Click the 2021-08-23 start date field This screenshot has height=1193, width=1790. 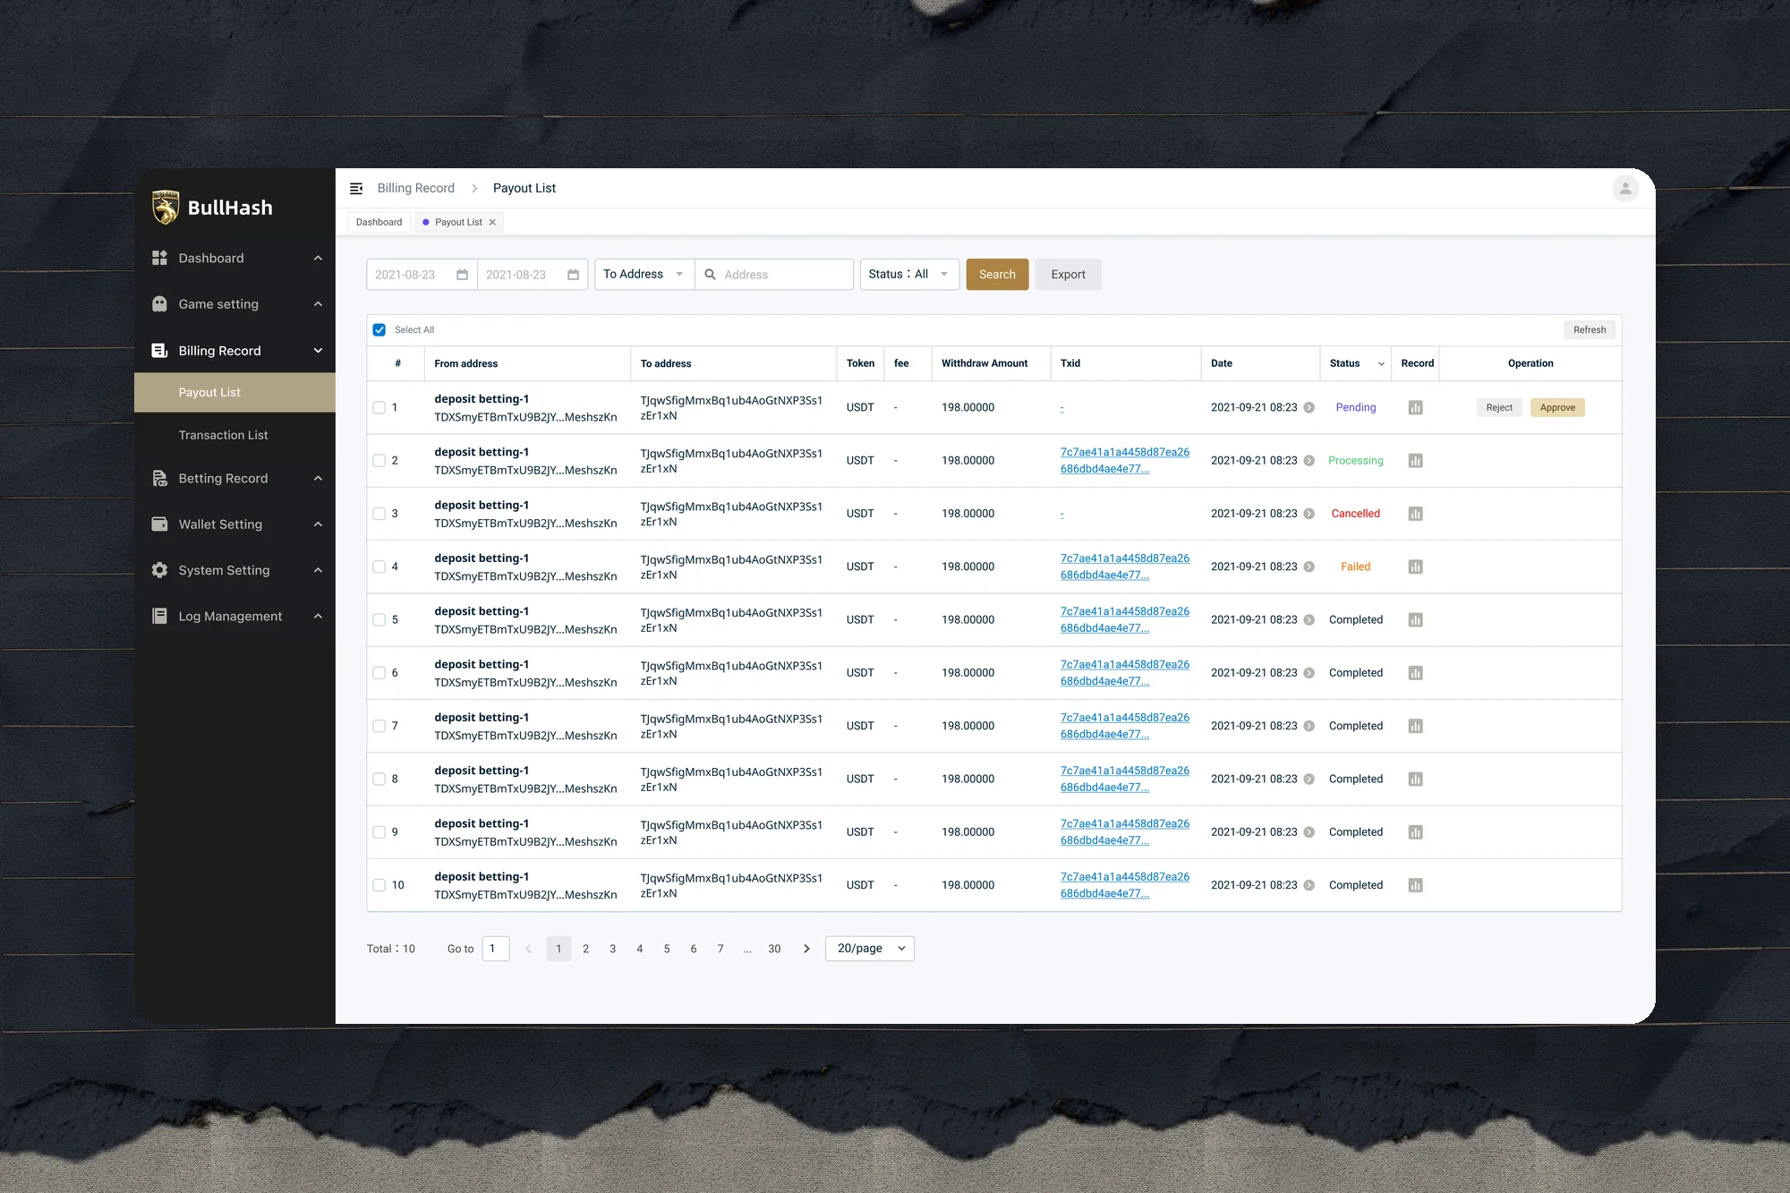[x=422, y=275]
